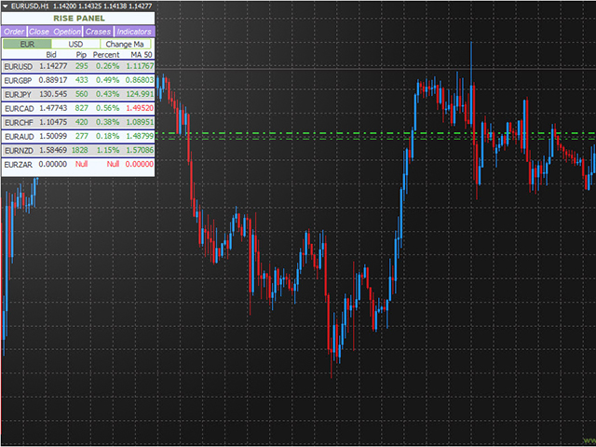This screenshot has height=447, width=596.
Task: Click the red MA value 1.49520 for EURCAD
Action: [140, 108]
